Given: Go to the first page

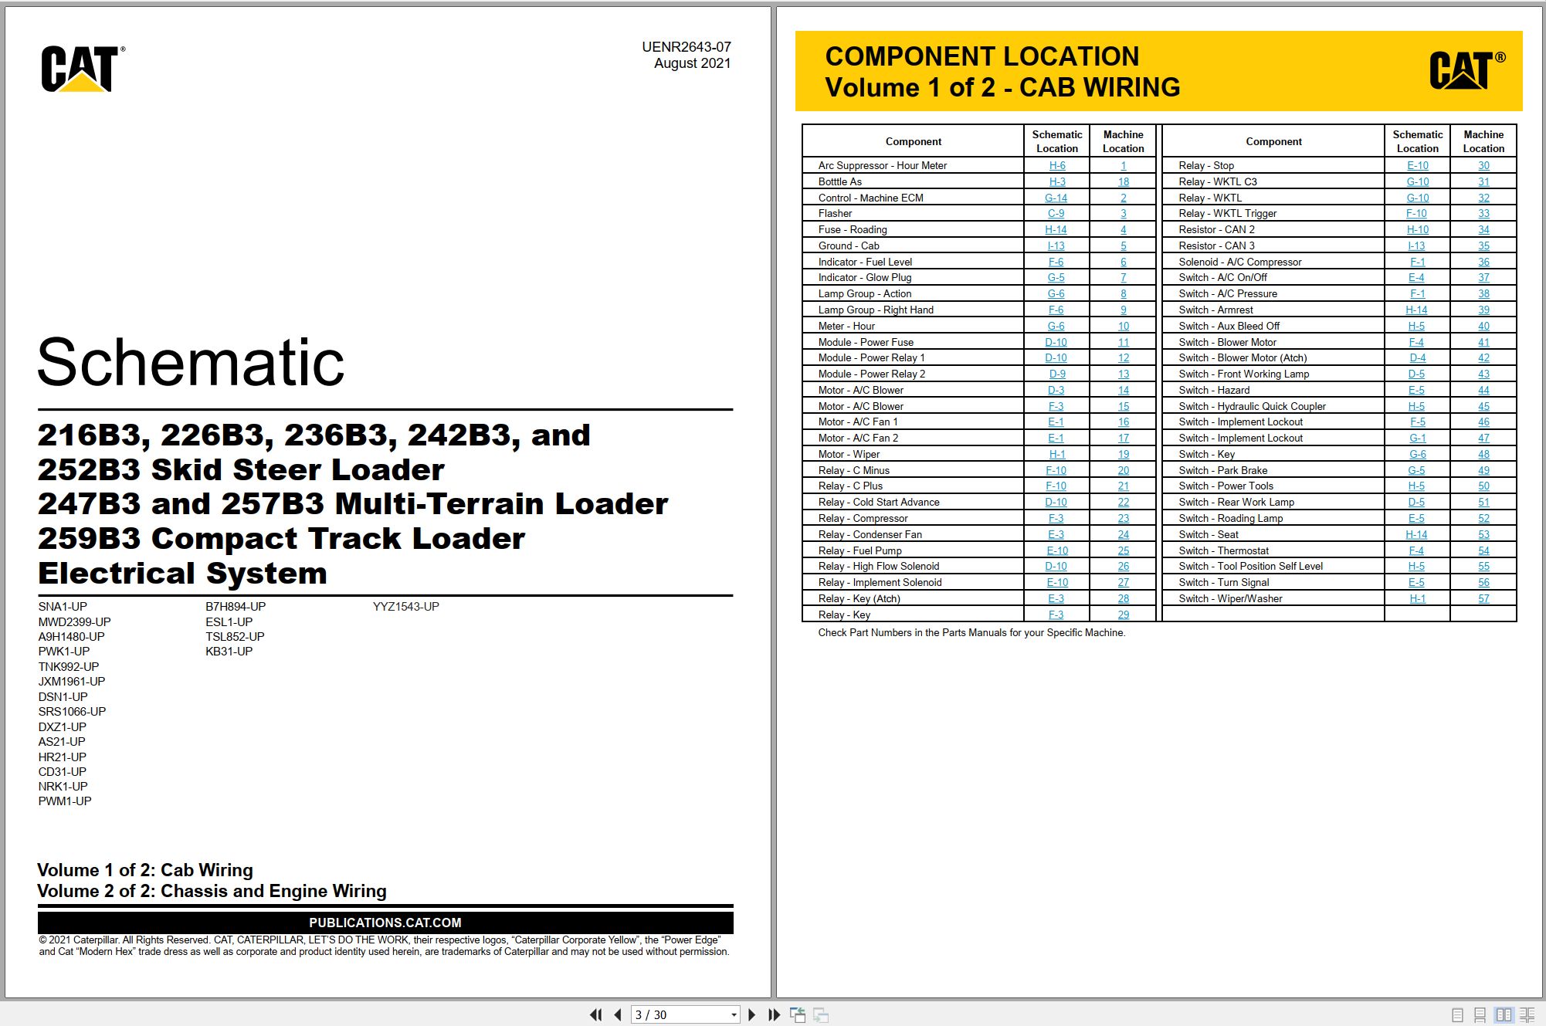Looking at the screenshot, I should (595, 1014).
